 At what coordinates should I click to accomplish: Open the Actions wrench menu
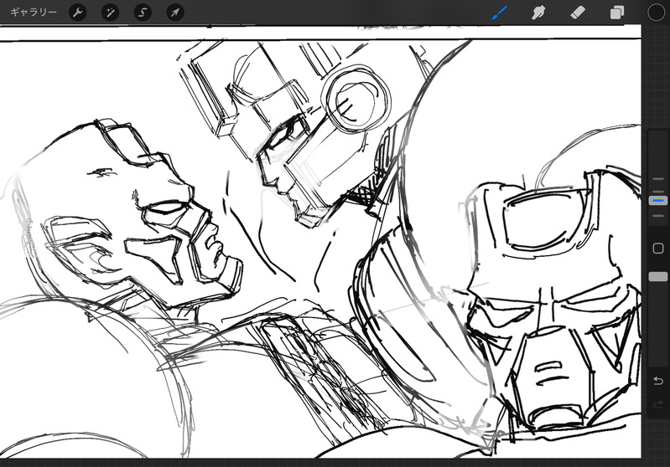[x=77, y=13]
